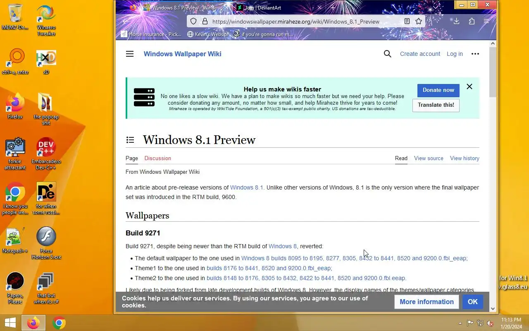529x331 pixels.
Task: Open MEMZ desktop shortcut
Action: 15,17
